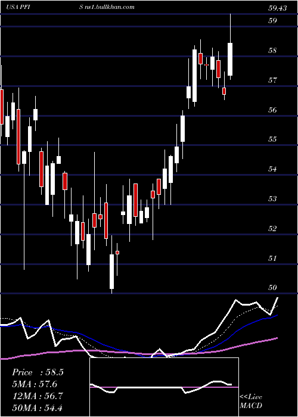Image resolution: width=298 pixels, height=417 pixels.
Task: Click the 59 price axis label
Action: coord(272,20)
